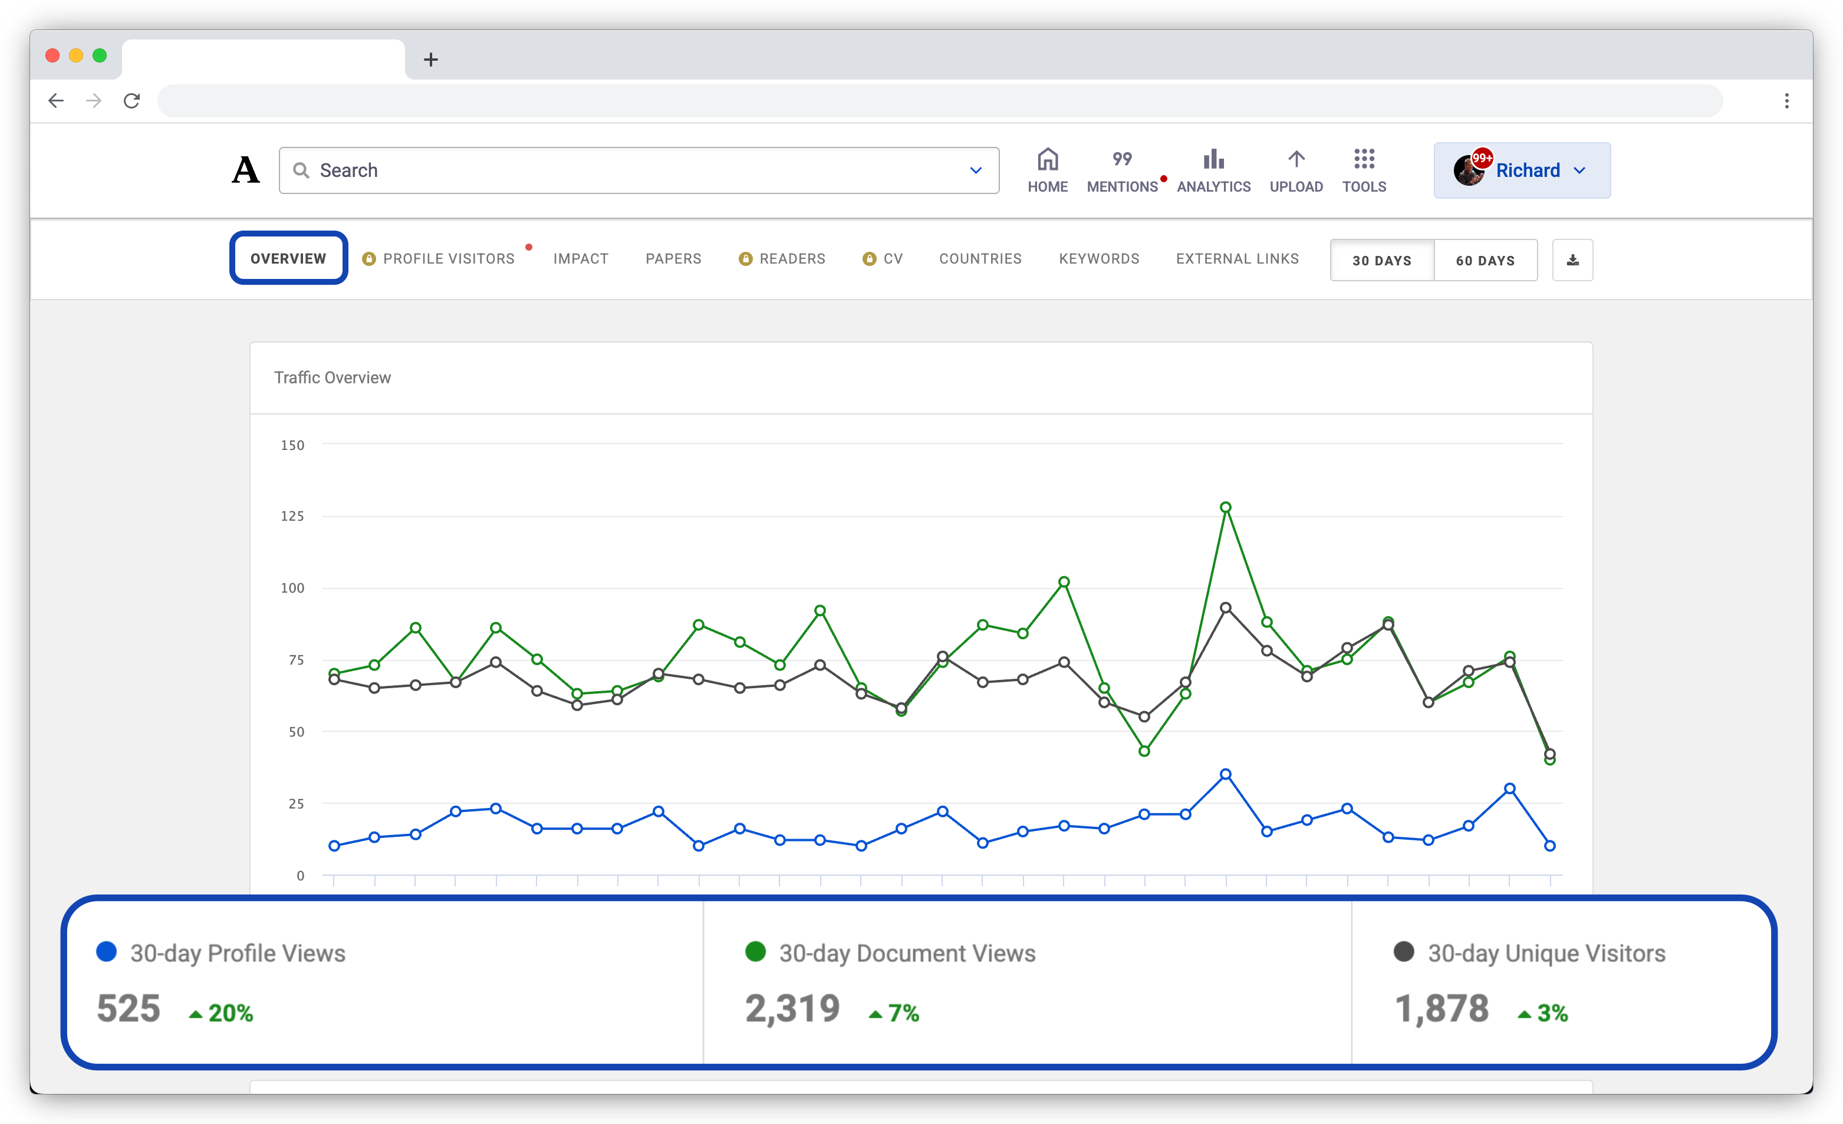
Task: Click the 525 profile views value
Action: pyautogui.click(x=128, y=1008)
